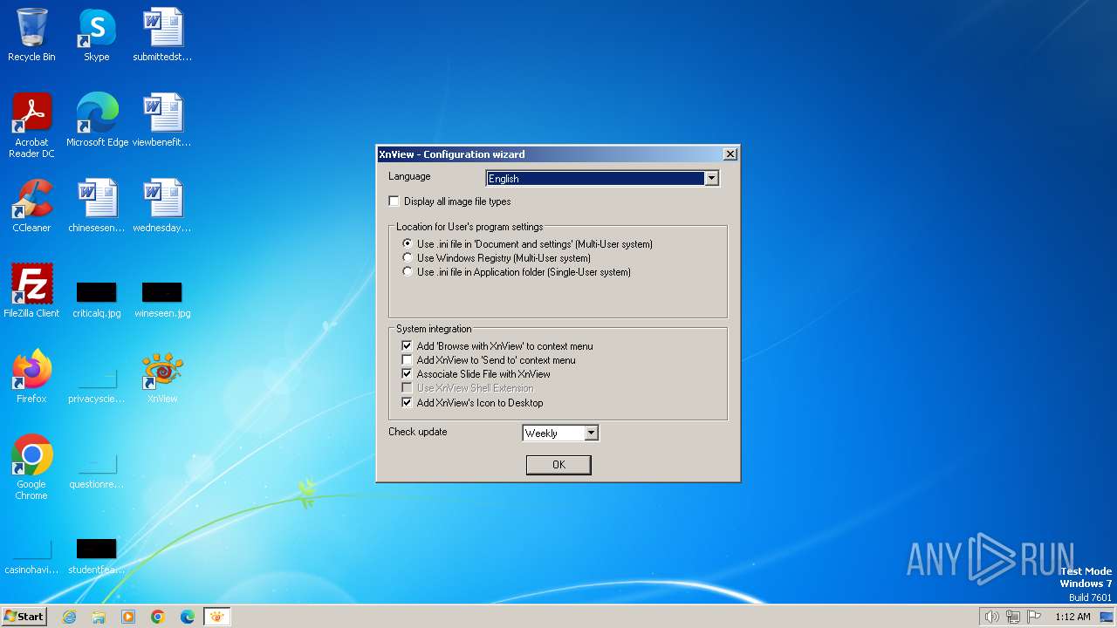
Task: Select the casinohavi desktop file
Action: (31, 556)
